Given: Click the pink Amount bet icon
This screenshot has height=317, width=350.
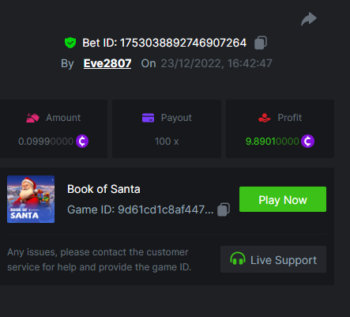Looking at the screenshot, I should click(x=32, y=118).
